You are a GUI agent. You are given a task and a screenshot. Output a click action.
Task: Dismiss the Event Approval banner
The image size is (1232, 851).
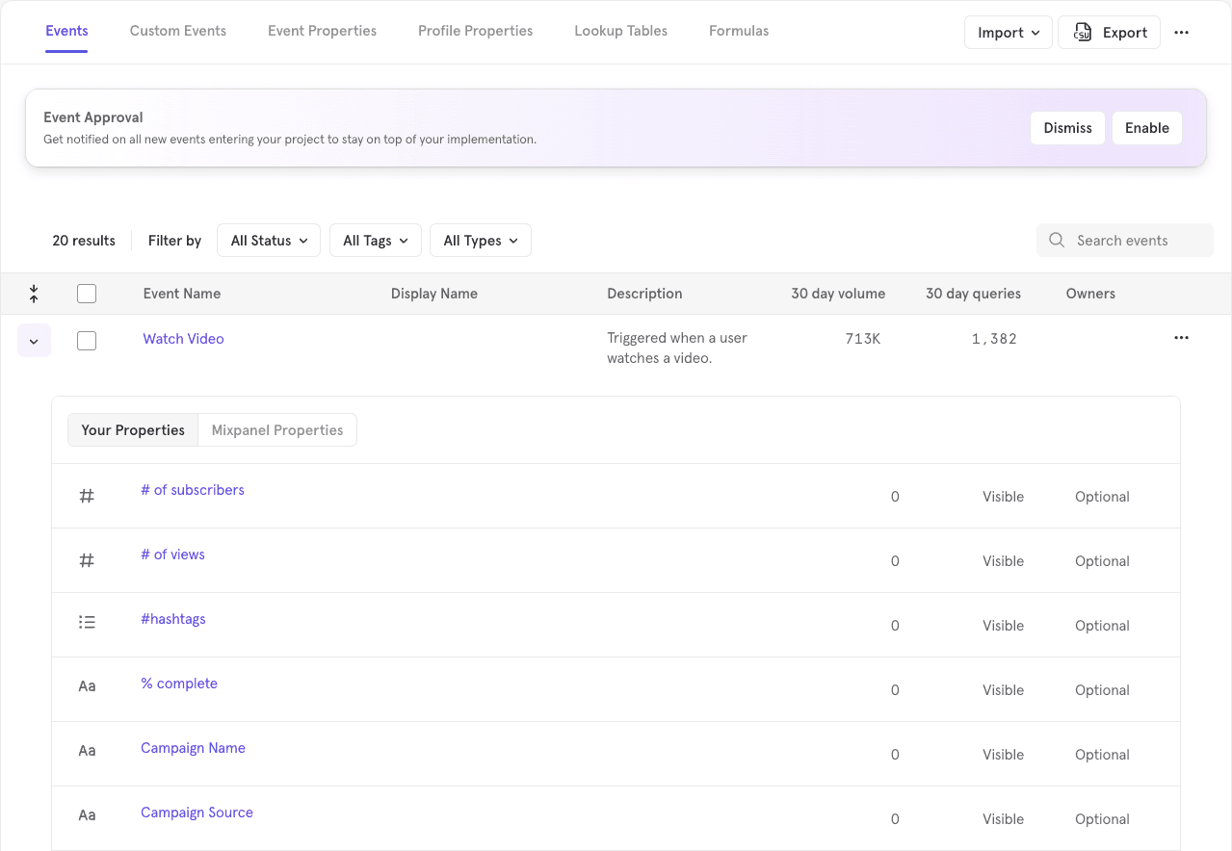click(1067, 128)
